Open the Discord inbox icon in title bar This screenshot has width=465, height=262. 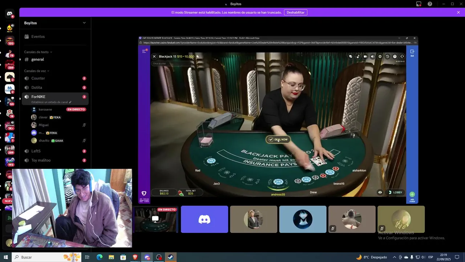419,4
